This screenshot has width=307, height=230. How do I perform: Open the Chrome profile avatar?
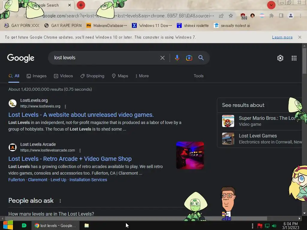click(291, 16)
